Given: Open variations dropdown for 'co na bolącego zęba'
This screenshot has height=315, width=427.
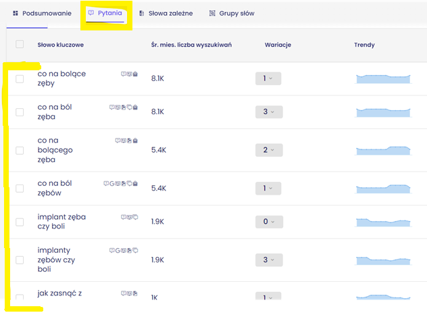Looking at the screenshot, I should click(x=268, y=150).
